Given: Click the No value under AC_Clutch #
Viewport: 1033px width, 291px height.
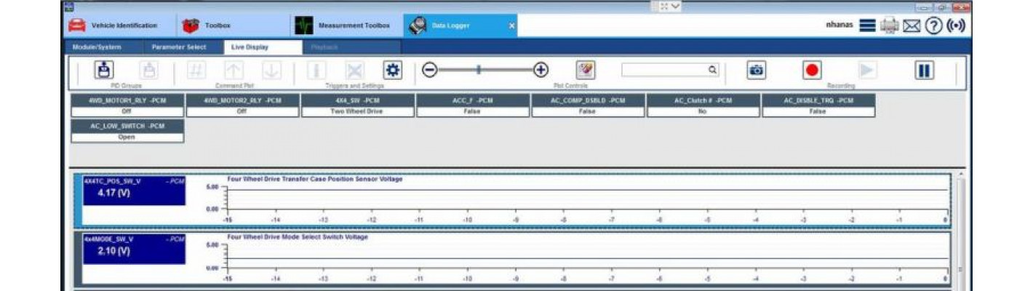Looking at the screenshot, I should [x=703, y=112].
